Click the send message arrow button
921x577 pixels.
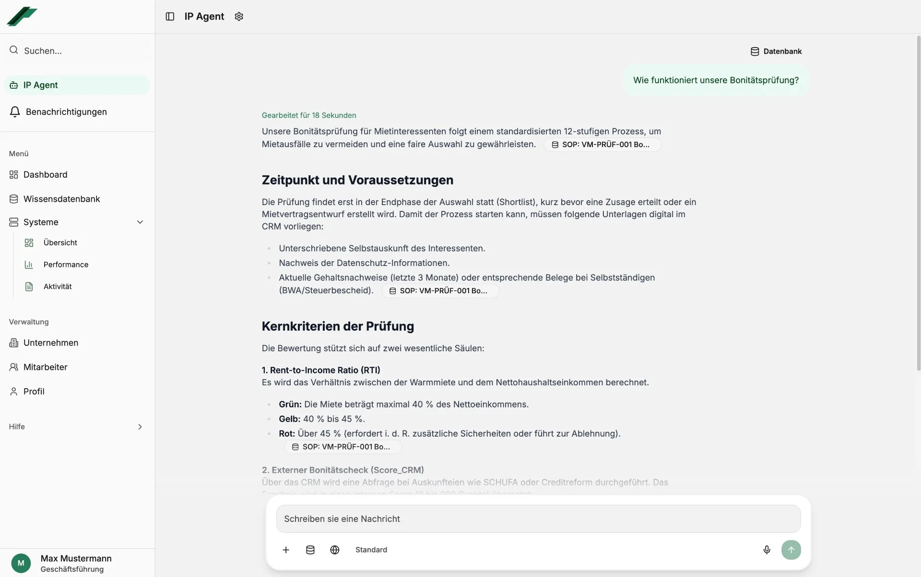click(x=791, y=550)
